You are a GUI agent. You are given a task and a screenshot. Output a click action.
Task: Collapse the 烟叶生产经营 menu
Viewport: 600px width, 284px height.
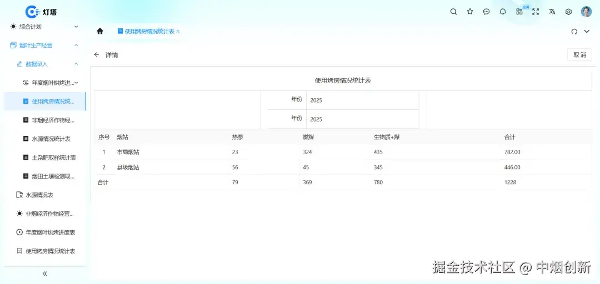point(44,45)
